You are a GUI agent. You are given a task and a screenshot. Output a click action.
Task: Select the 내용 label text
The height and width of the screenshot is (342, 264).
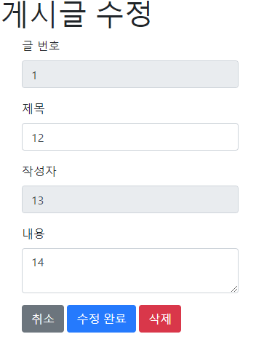tap(33, 234)
